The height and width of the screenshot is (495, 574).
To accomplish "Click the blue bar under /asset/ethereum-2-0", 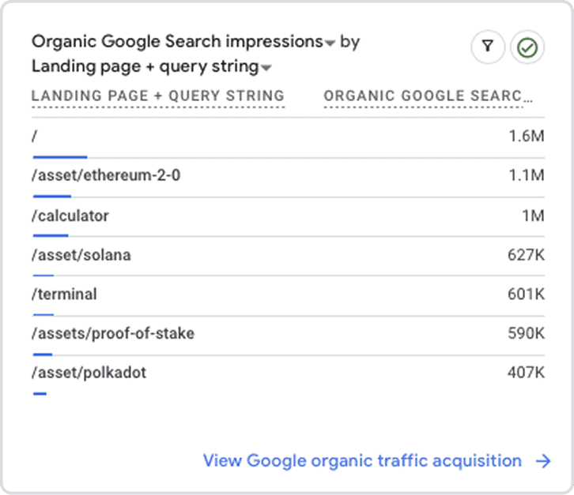I will point(51,196).
